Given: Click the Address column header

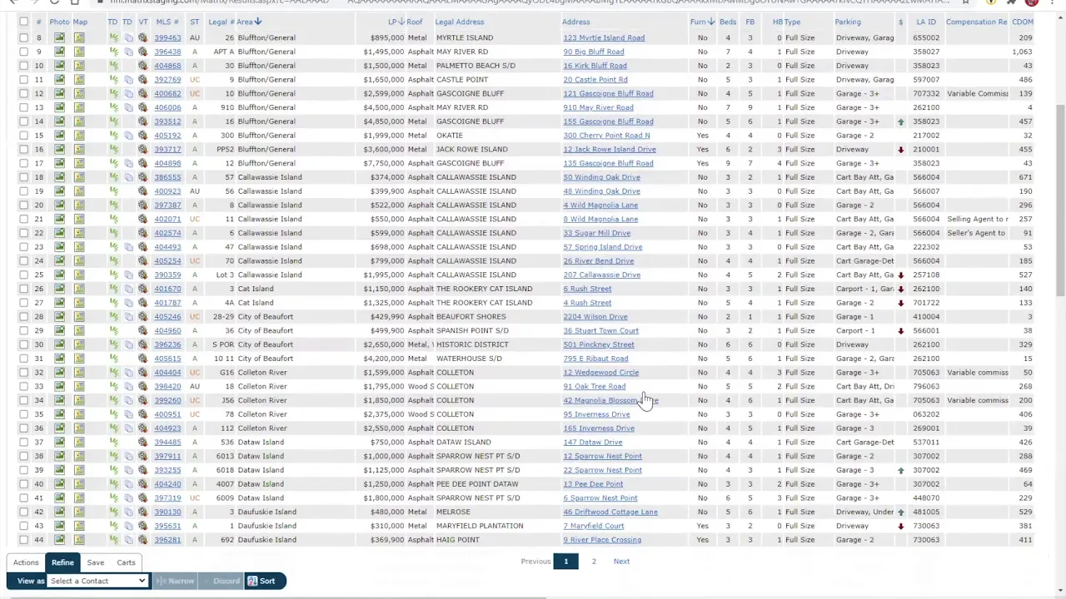Looking at the screenshot, I should (575, 22).
